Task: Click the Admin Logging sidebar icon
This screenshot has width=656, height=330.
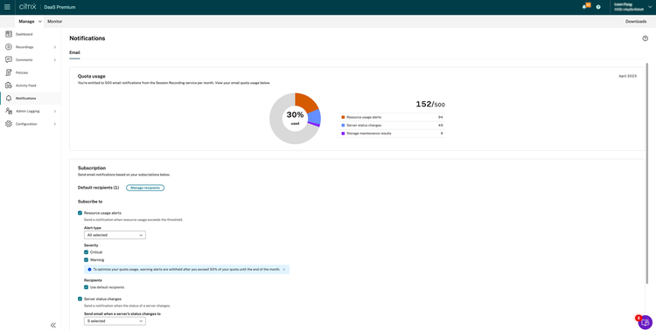Action: (x=9, y=111)
